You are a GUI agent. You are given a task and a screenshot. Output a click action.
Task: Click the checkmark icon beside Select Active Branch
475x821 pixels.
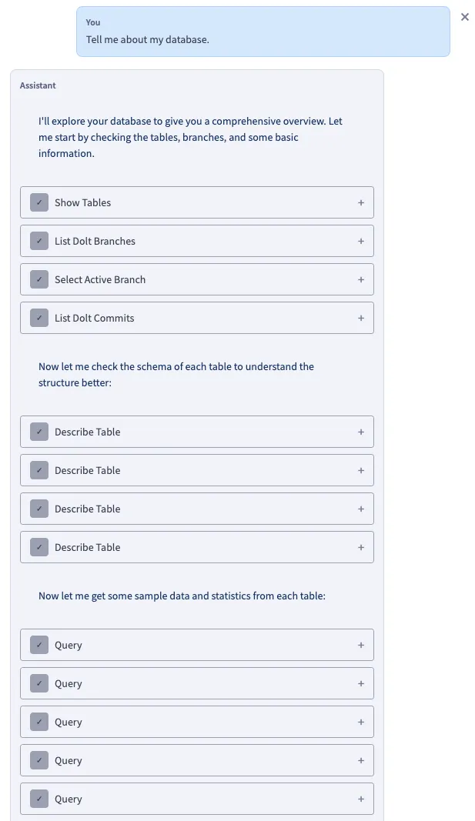coord(39,279)
